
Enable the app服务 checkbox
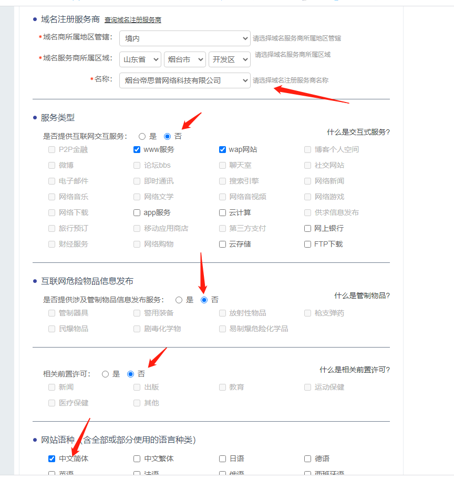pyautogui.click(x=137, y=212)
